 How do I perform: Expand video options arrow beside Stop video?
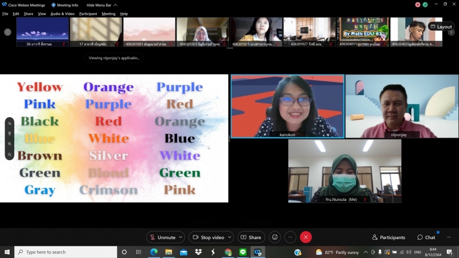pyautogui.click(x=229, y=237)
